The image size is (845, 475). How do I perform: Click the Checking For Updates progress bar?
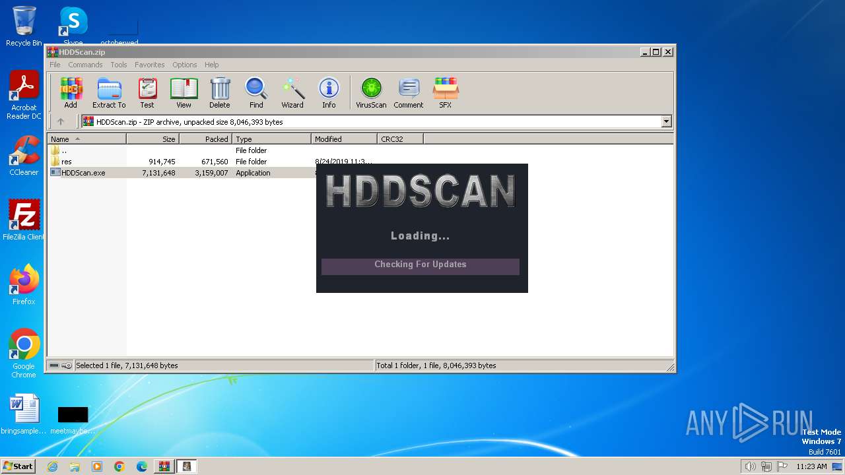point(421,266)
